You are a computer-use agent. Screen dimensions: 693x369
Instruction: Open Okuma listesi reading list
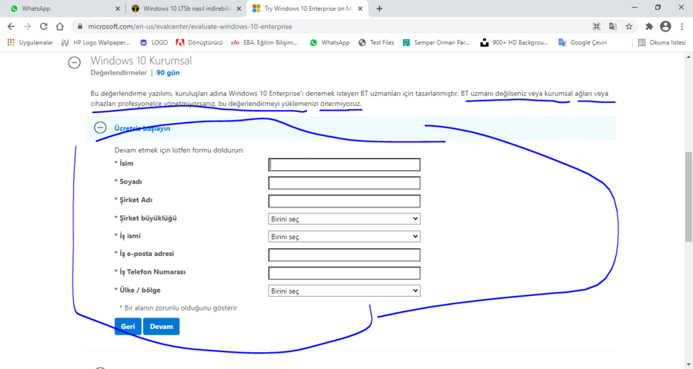tap(662, 42)
